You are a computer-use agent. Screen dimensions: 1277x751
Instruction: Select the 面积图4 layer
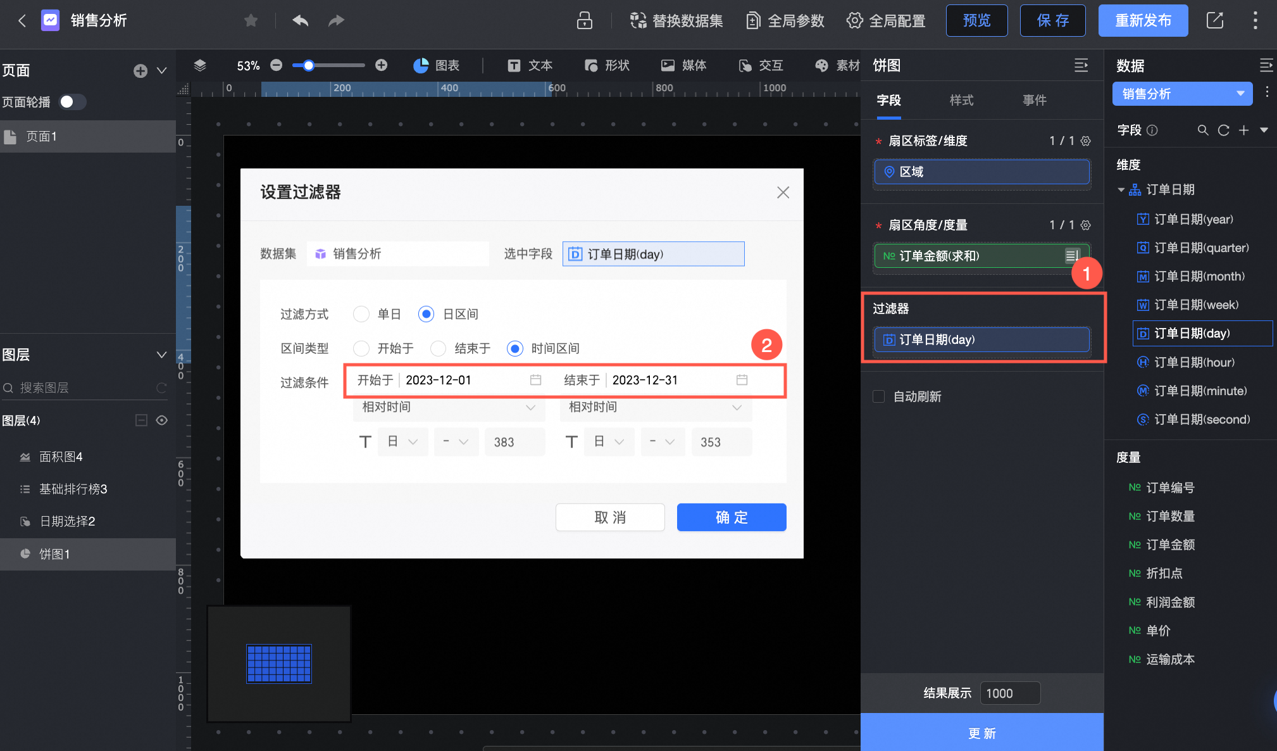tap(88, 457)
